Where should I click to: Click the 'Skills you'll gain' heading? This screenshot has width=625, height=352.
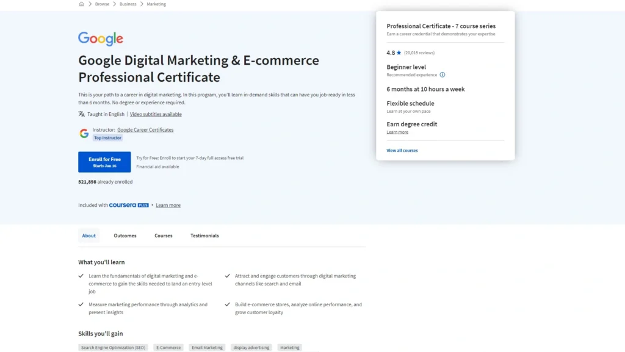tap(101, 334)
